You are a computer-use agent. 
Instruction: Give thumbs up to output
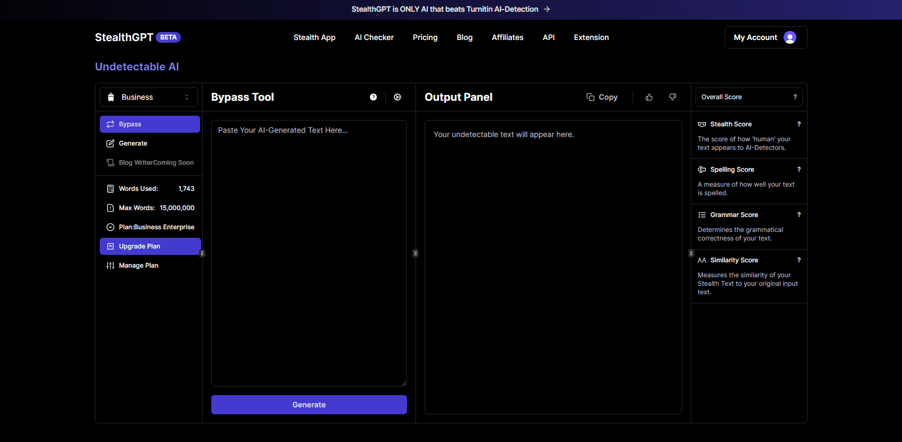click(649, 97)
